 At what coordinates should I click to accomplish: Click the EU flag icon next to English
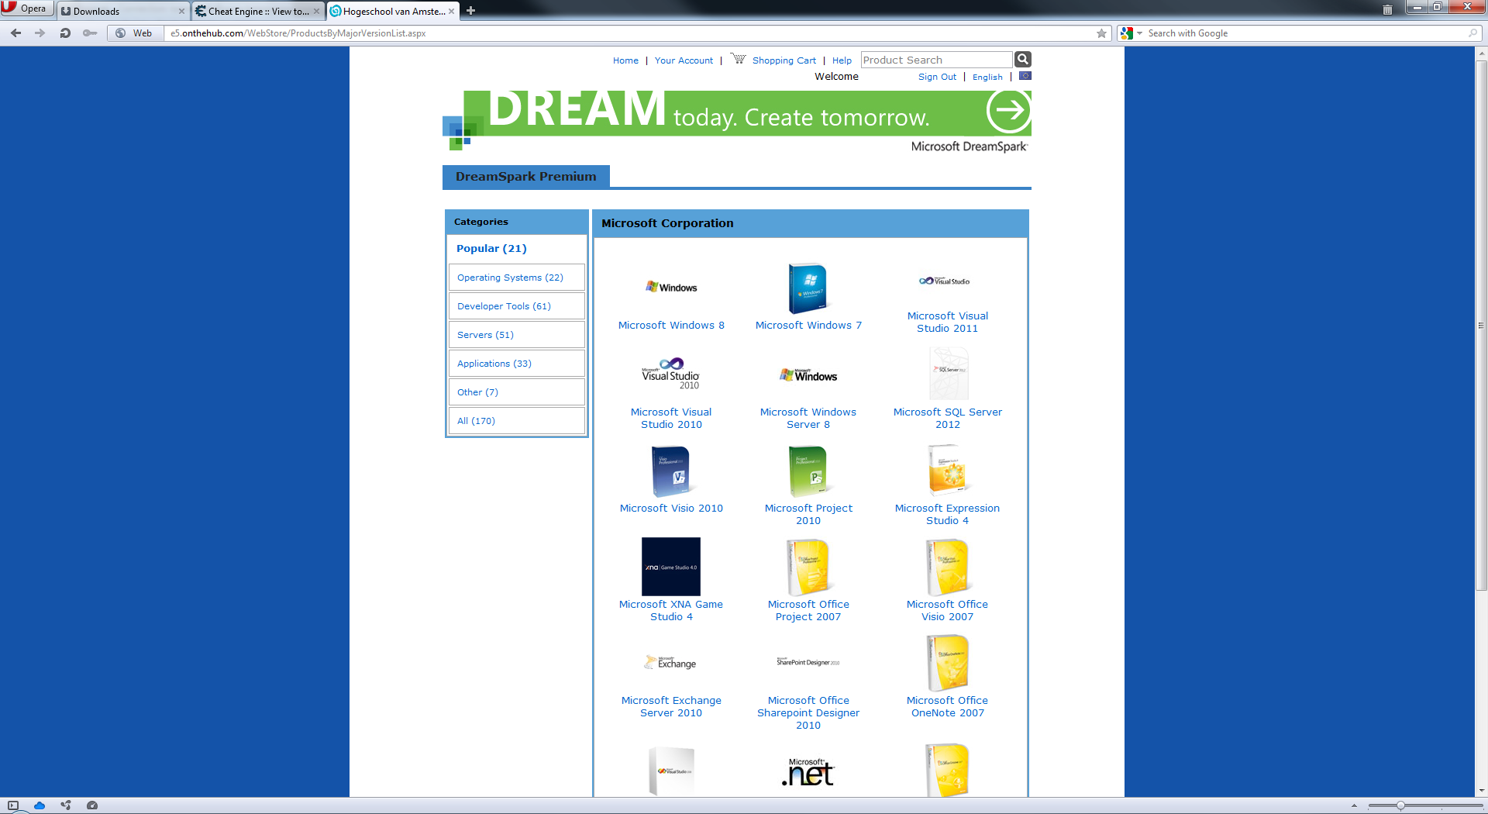(x=1024, y=76)
